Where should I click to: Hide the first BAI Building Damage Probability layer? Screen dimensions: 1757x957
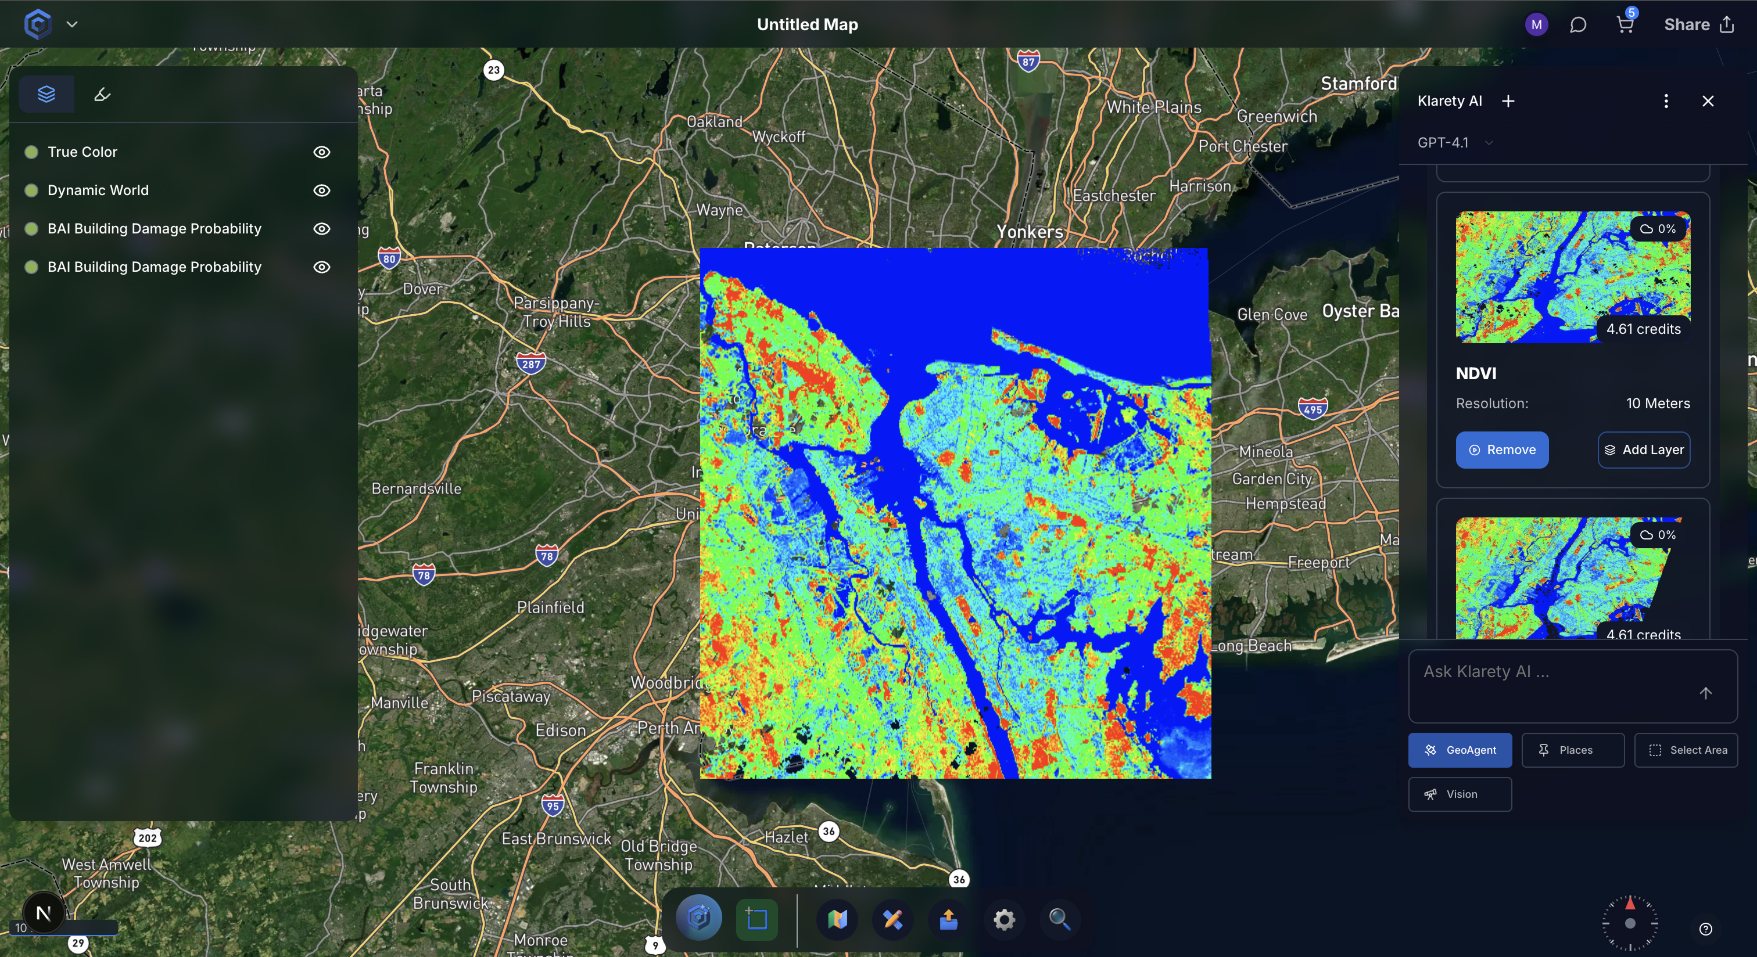pyautogui.click(x=321, y=228)
